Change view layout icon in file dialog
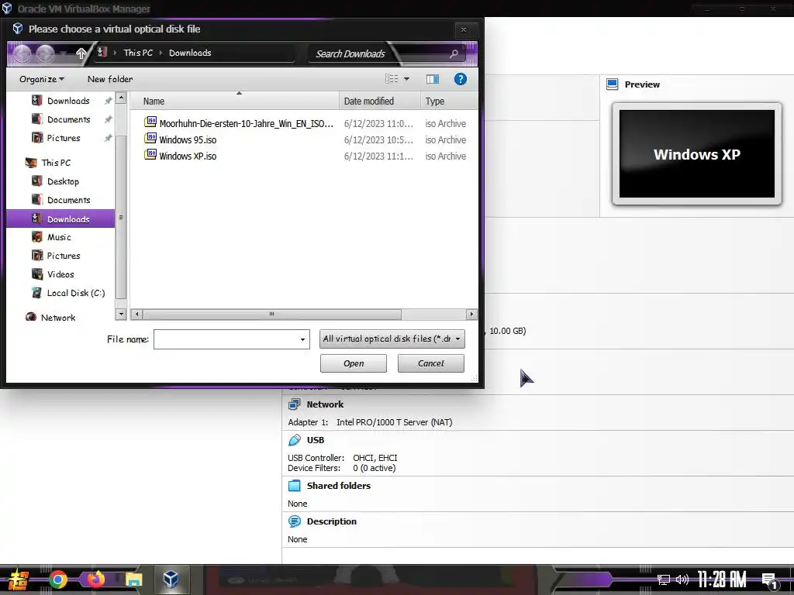Screen dimensions: 794x595 coord(392,79)
